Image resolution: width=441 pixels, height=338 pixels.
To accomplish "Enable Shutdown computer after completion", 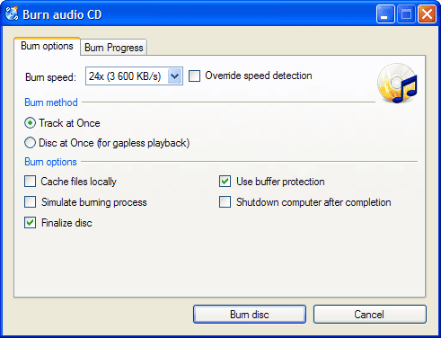I will click(x=225, y=202).
